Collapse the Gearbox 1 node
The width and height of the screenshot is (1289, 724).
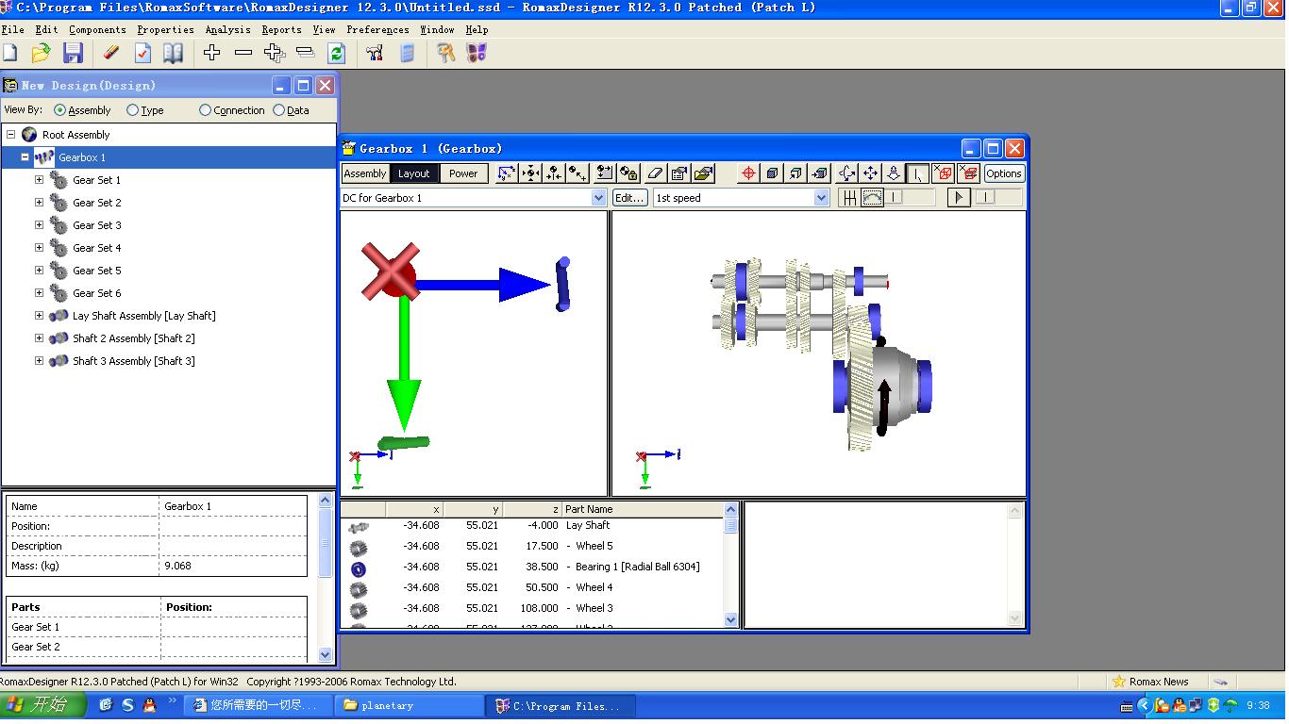[x=25, y=157]
